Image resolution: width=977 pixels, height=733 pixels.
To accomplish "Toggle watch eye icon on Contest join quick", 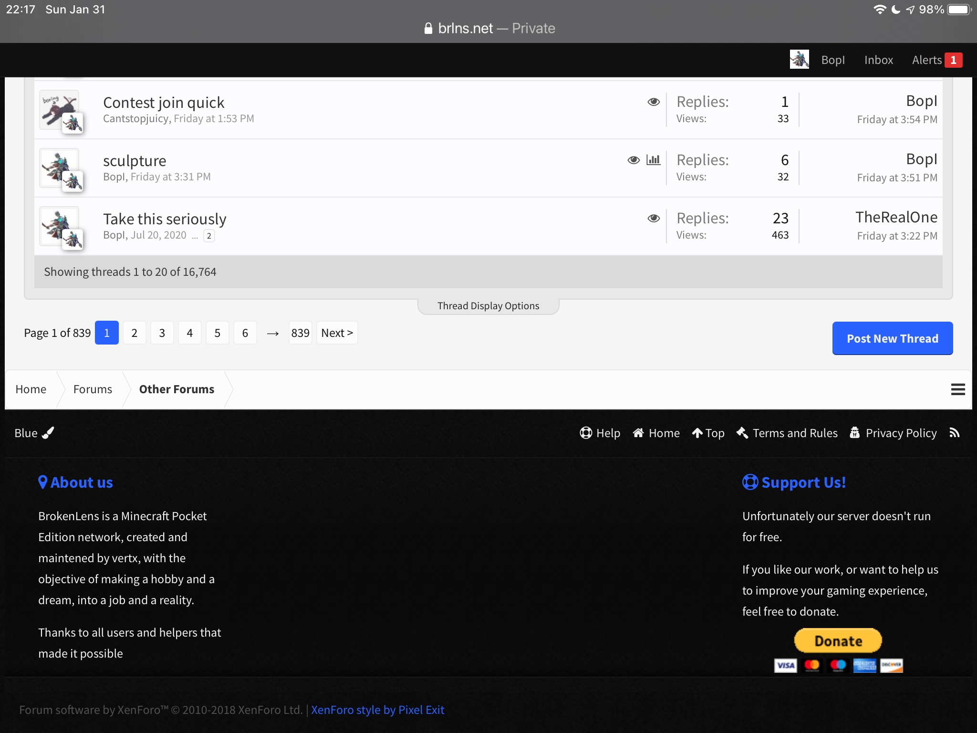I will point(654,102).
